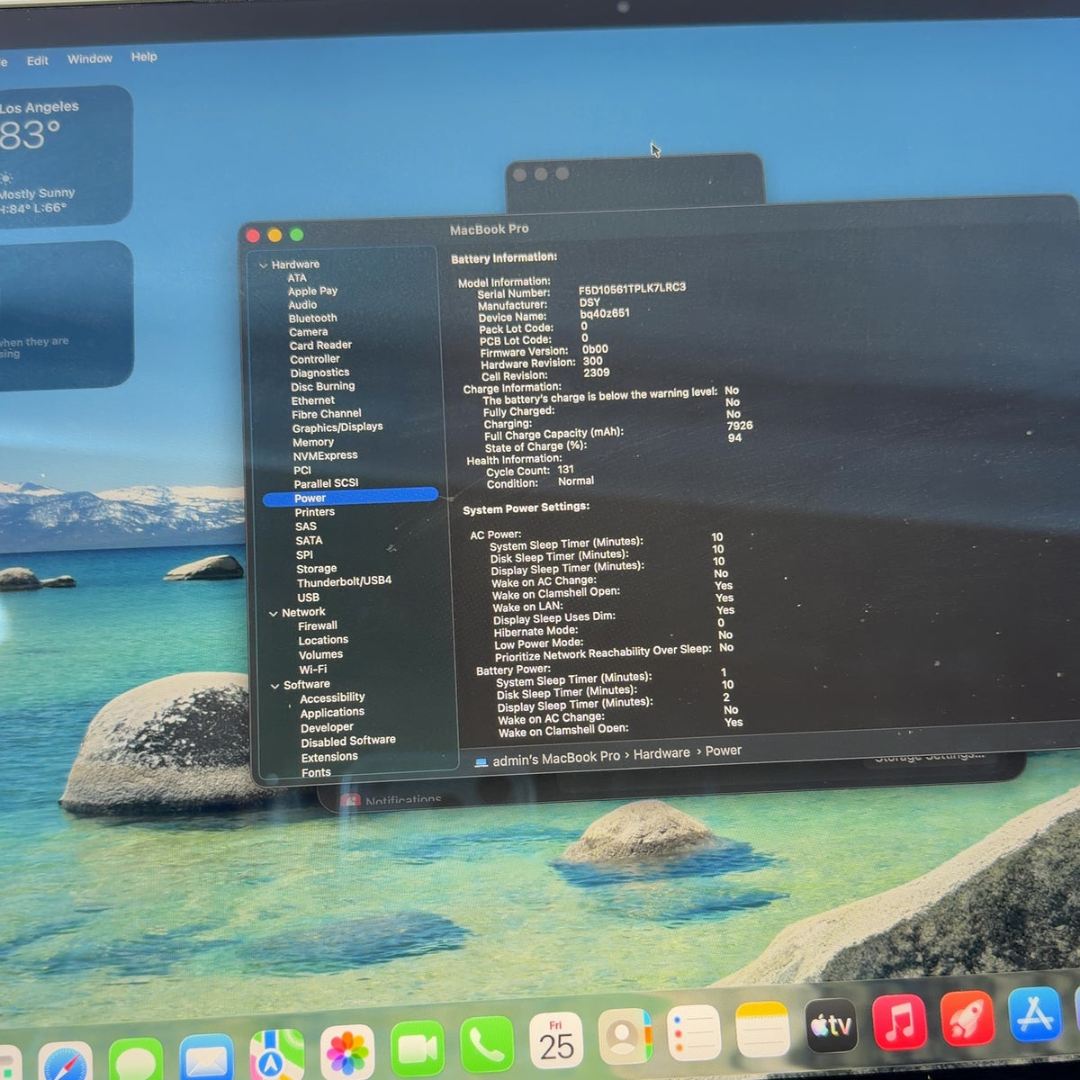Select Bluetooth in the sidebar
Image resolution: width=1080 pixels, height=1080 pixels.
pyautogui.click(x=312, y=319)
